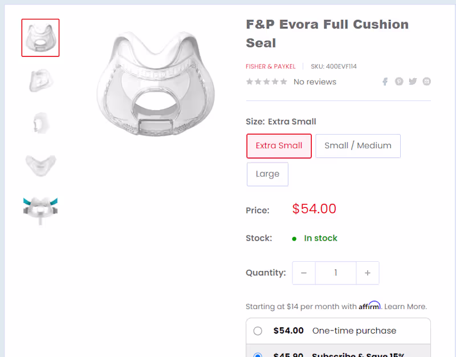Share product on Facebook
456x357 pixels.
point(385,82)
